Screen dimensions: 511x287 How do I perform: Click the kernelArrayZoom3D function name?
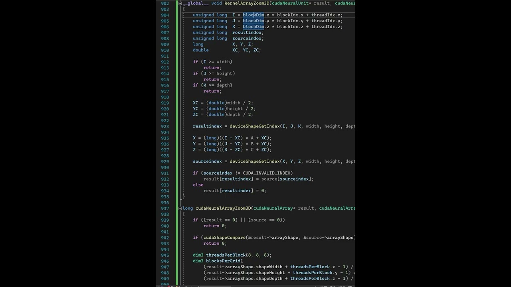[247, 3]
